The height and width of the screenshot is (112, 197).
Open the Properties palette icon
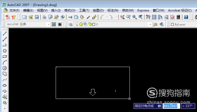pos(148,17)
